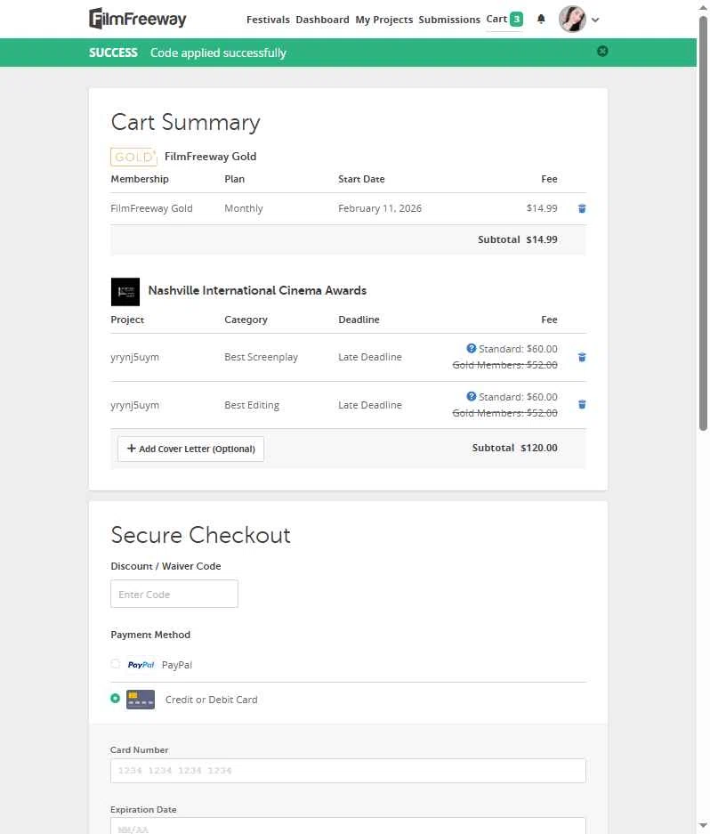Click the 'FilmFreeway Gold' membership cell
The width and height of the screenshot is (710, 834).
point(151,208)
